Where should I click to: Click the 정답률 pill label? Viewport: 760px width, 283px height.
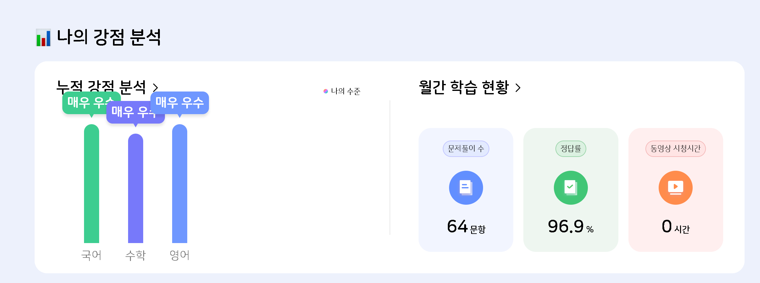pyautogui.click(x=571, y=148)
